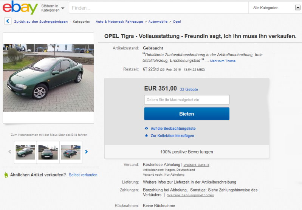
Task: Click the collection star icon
Action: (146, 136)
